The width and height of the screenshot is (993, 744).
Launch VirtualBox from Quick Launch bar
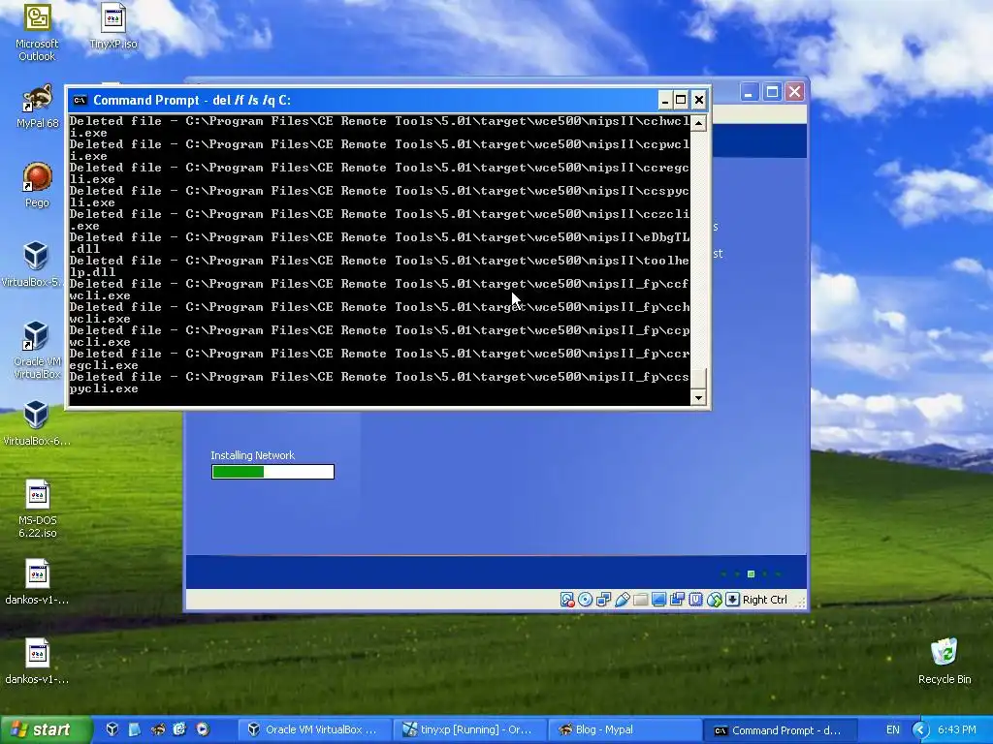pos(112,729)
